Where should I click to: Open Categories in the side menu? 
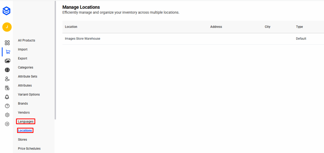26,67
